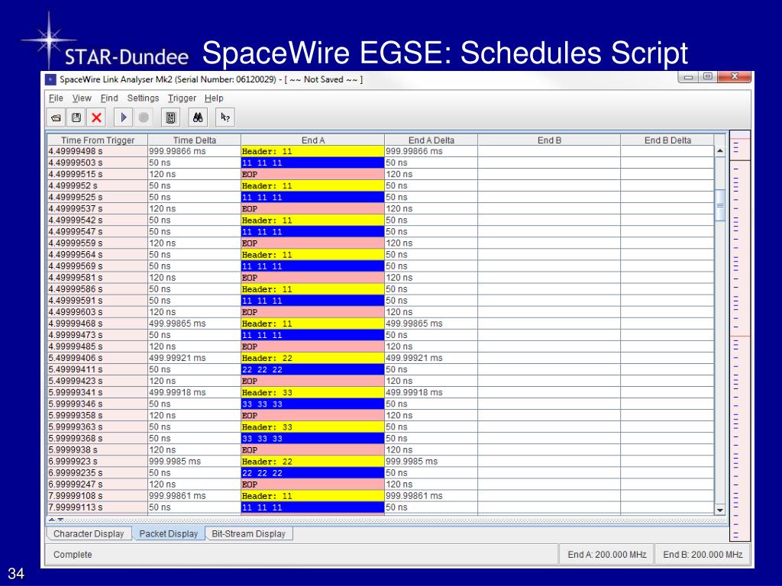The height and width of the screenshot is (586, 782).
Task: Click the event overview strip at far right
Action: (739, 336)
